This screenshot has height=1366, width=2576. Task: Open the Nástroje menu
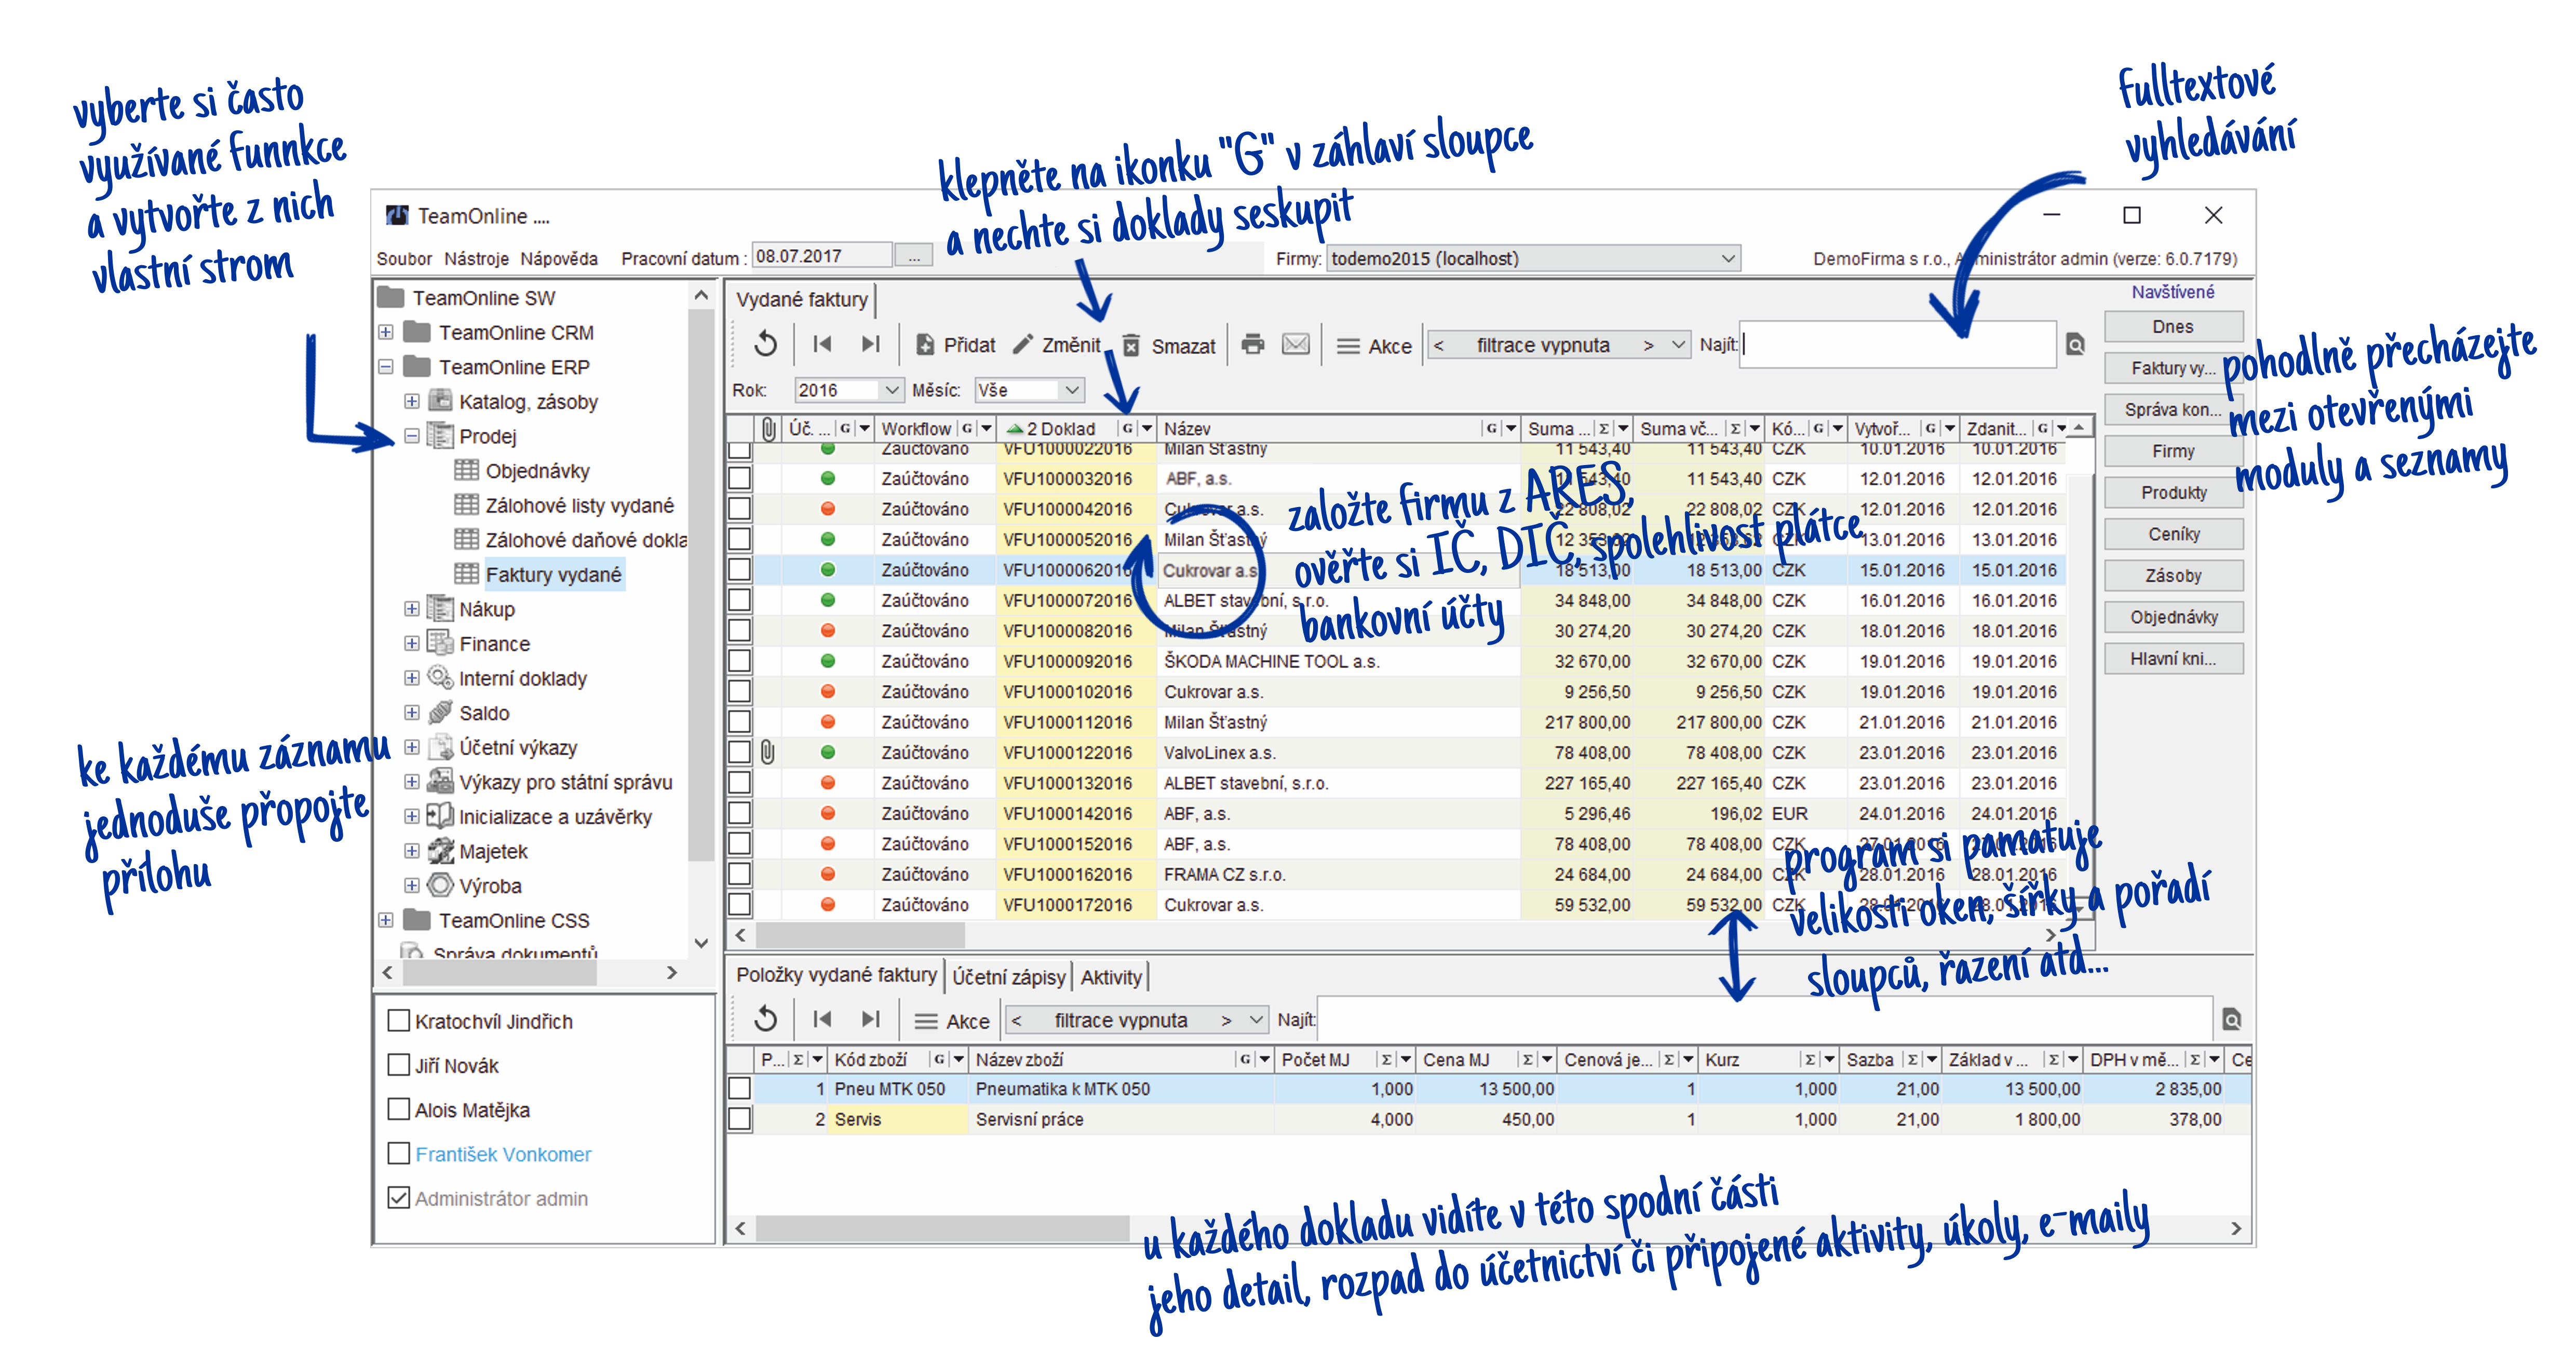(x=476, y=259)
